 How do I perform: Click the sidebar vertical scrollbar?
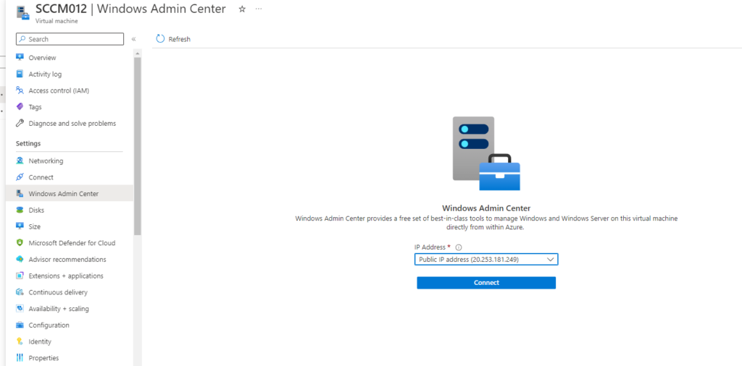tap(137, 146)
